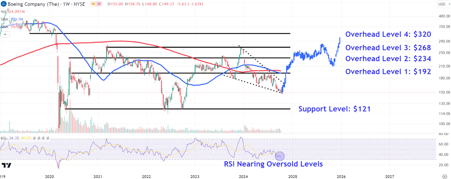Click the 2020 label on the time axis
This screenshot has height=179, width=451.
[x=49, y=176]
